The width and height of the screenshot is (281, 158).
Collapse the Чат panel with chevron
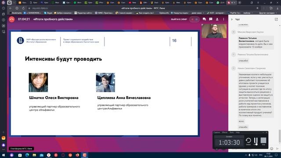click(232, 19)
